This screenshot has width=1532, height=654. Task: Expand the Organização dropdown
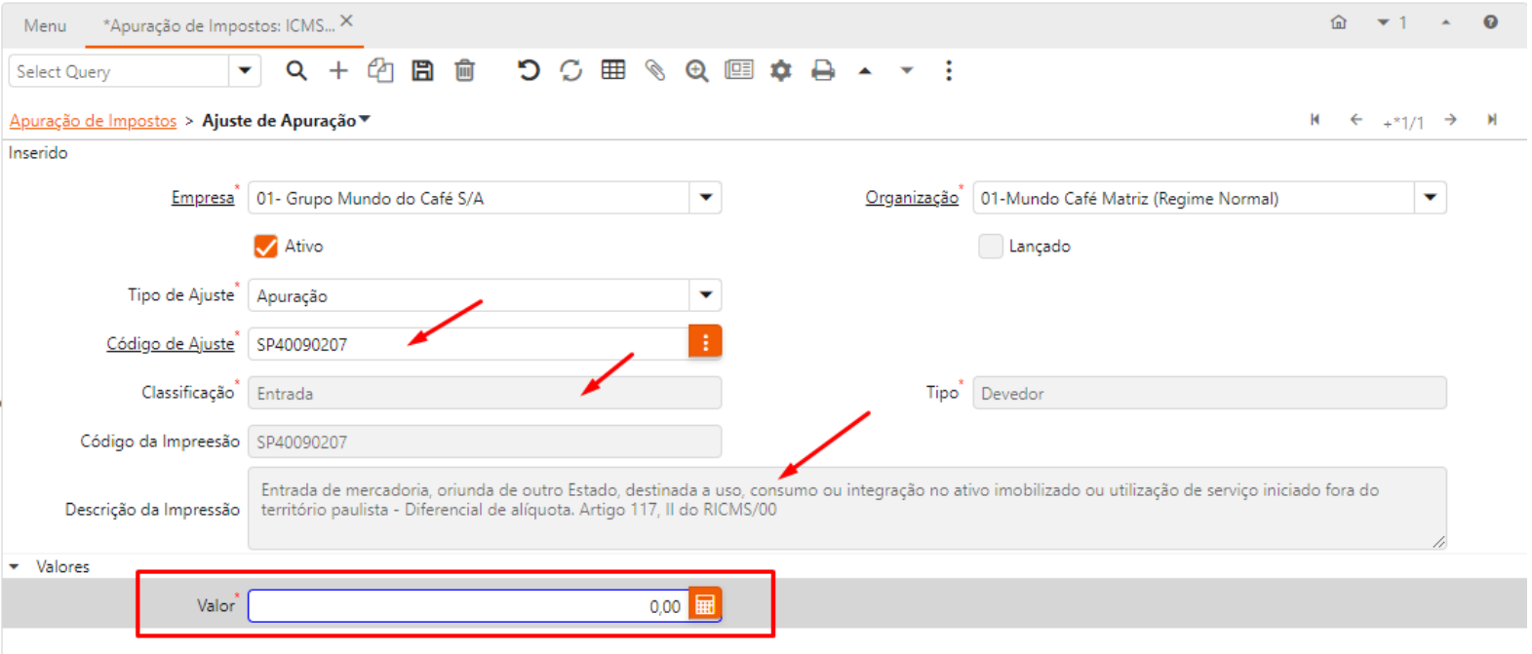1431,198
